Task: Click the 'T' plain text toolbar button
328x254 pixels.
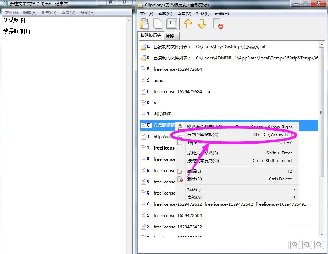Action: coord(171,24)
